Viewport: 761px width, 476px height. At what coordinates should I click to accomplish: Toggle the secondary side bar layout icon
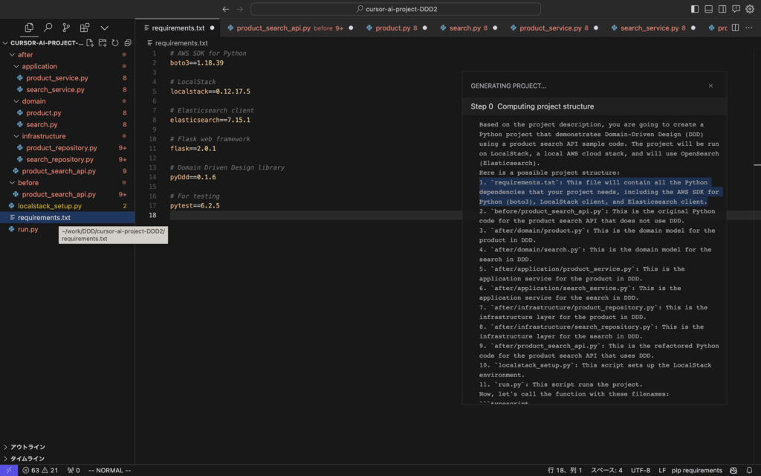(x=722, y=9)
